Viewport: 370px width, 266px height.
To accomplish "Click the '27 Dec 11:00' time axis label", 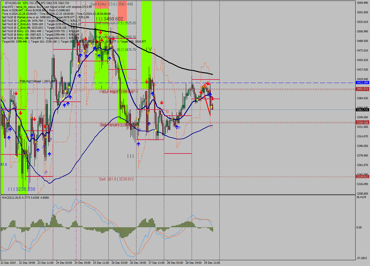I will (x=156, y=263).
